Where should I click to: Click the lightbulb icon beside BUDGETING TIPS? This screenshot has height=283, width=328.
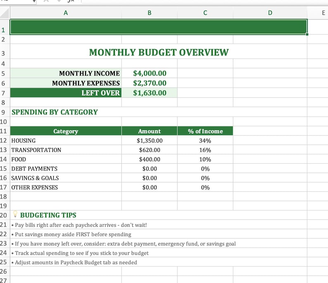(x=15, y=214)
